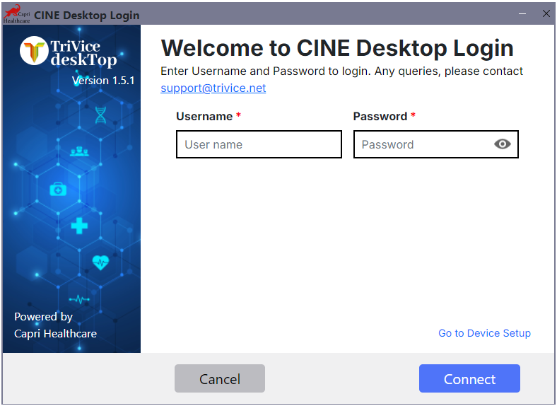Toggle password visibility eye icon
The image size is (557, 406).
coord(503,144)
